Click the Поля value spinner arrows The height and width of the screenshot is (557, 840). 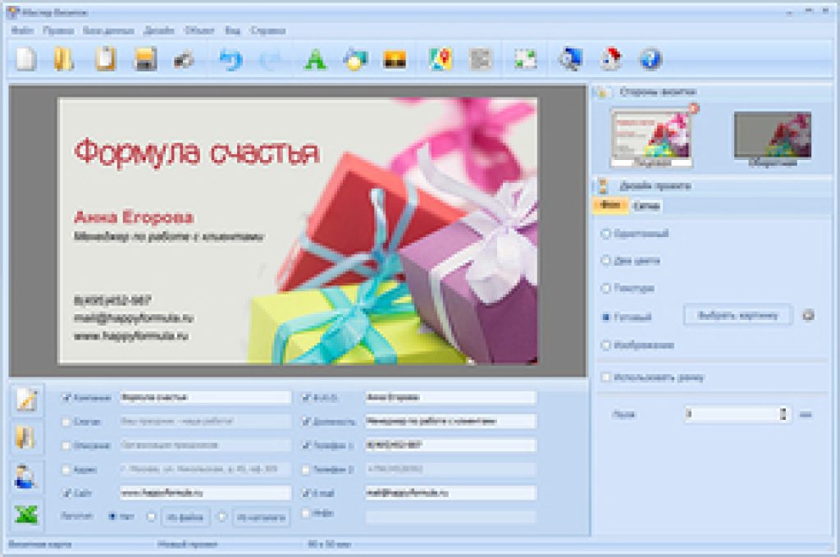[784, 414]
